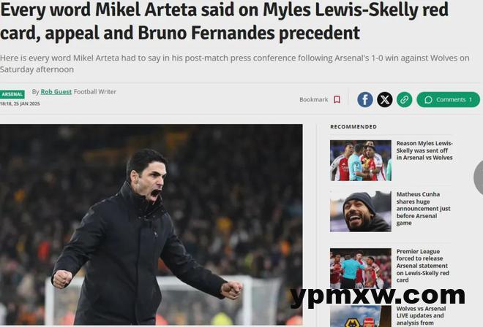Open the Lewis-Skelly sent off thumbnail
The height and width of the screenshot is (327, 483).
(361, 161)
